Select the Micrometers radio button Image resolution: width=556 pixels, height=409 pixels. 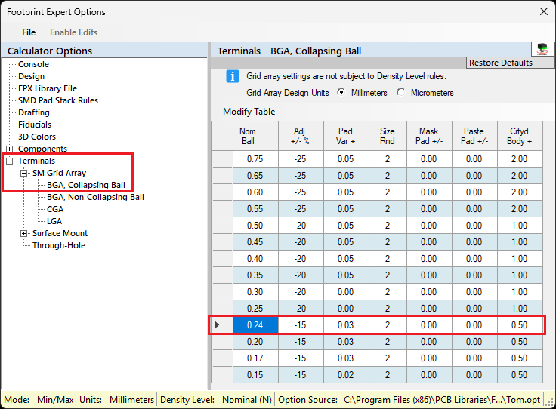tap(400, 93)
